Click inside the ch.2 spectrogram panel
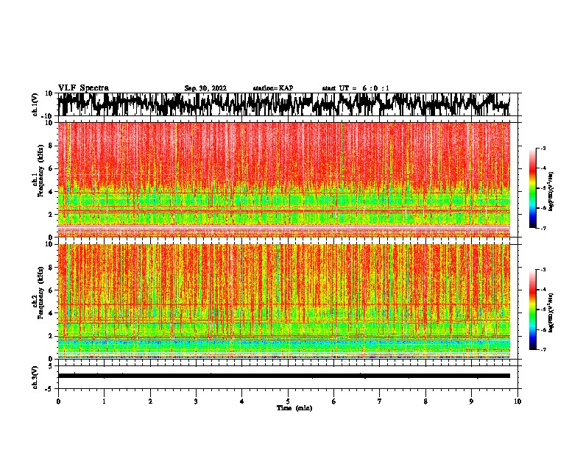This screenshot has height=450, width=583. 284,301
